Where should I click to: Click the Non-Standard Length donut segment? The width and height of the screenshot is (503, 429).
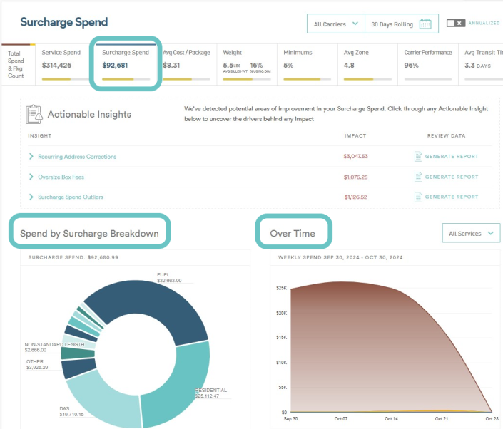(77, 353)
